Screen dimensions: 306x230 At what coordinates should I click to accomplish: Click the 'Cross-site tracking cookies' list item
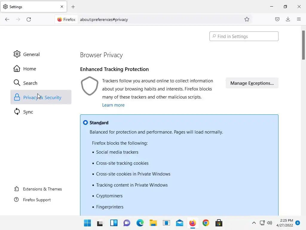pyautogui.click(x=122, y=163)
